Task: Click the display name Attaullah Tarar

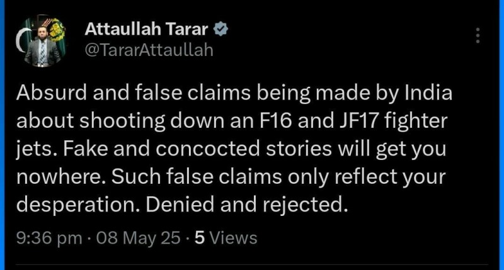Action: tap(149, 30)
